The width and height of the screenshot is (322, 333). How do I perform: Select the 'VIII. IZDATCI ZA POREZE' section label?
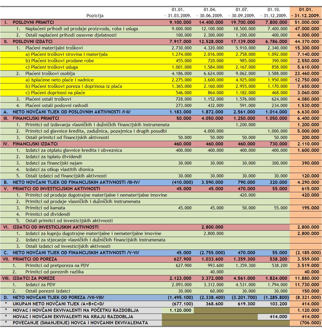[33, 278]
